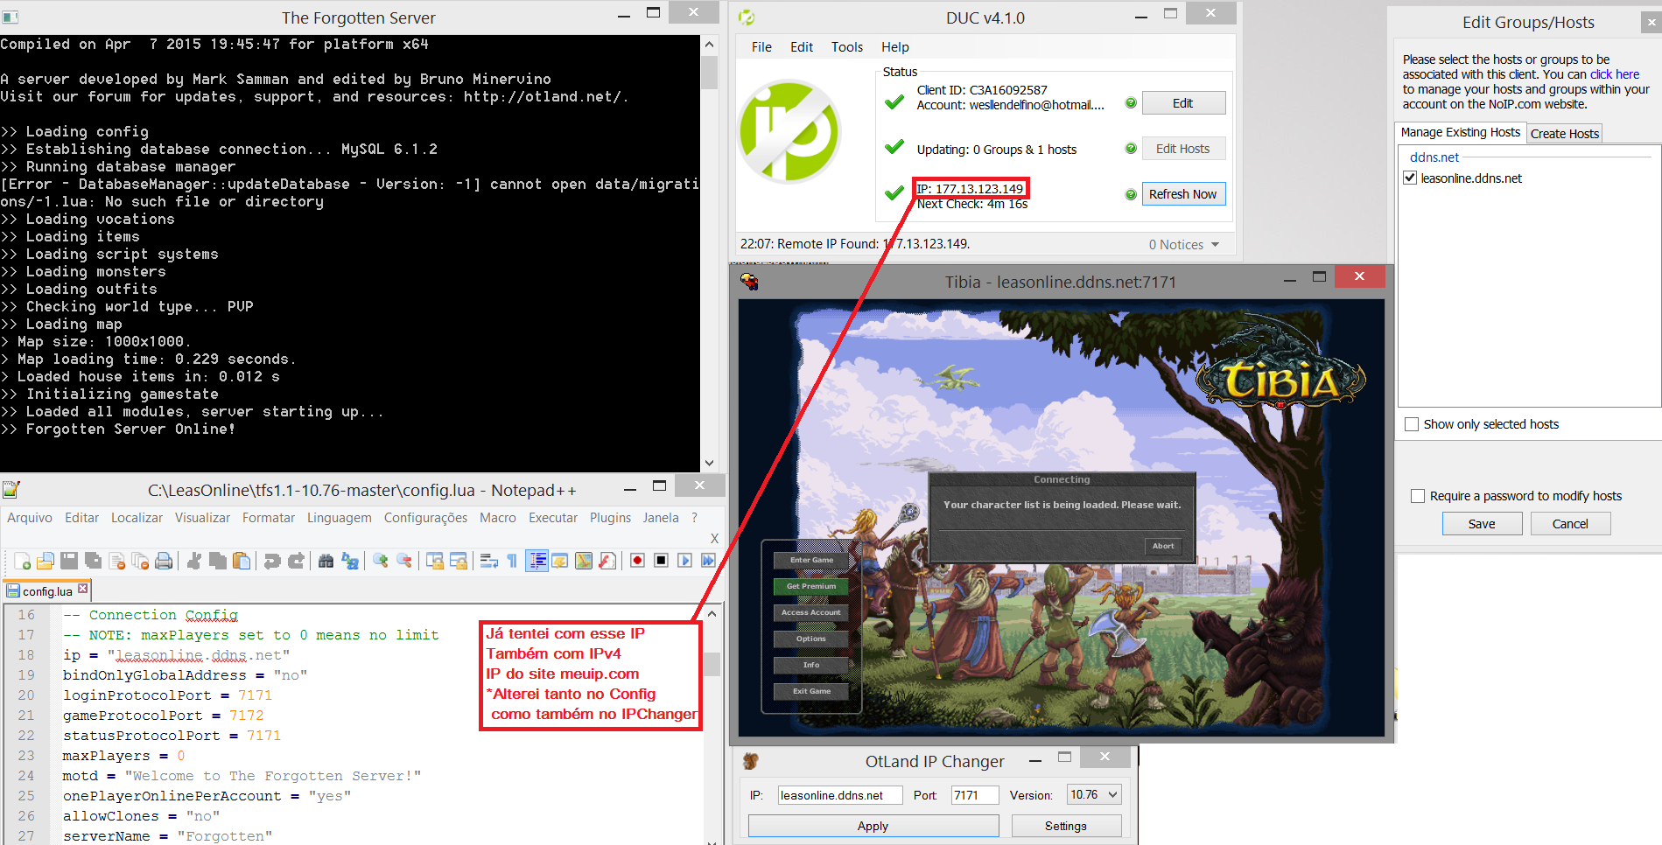Click Abort in Tibia Connecting dialog

click(x=1163, y=546)
